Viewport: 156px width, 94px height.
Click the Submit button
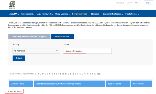[19, 58]
